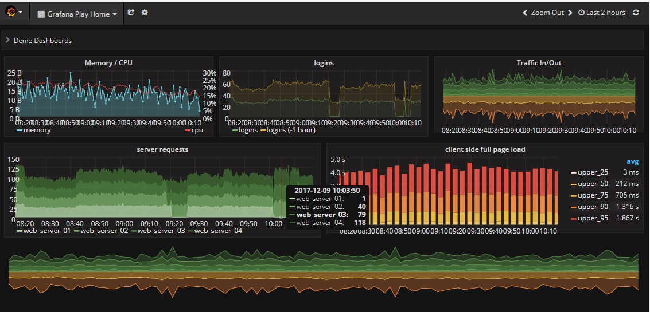Viewport: 650px width, 312px height.
Task: Click 25 B label on Memory / CPU axis
Action: (14, 73)
